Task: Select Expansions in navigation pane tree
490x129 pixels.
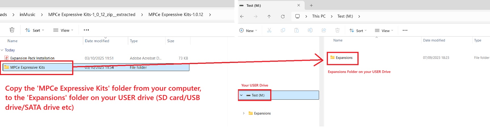Action: 259,113
